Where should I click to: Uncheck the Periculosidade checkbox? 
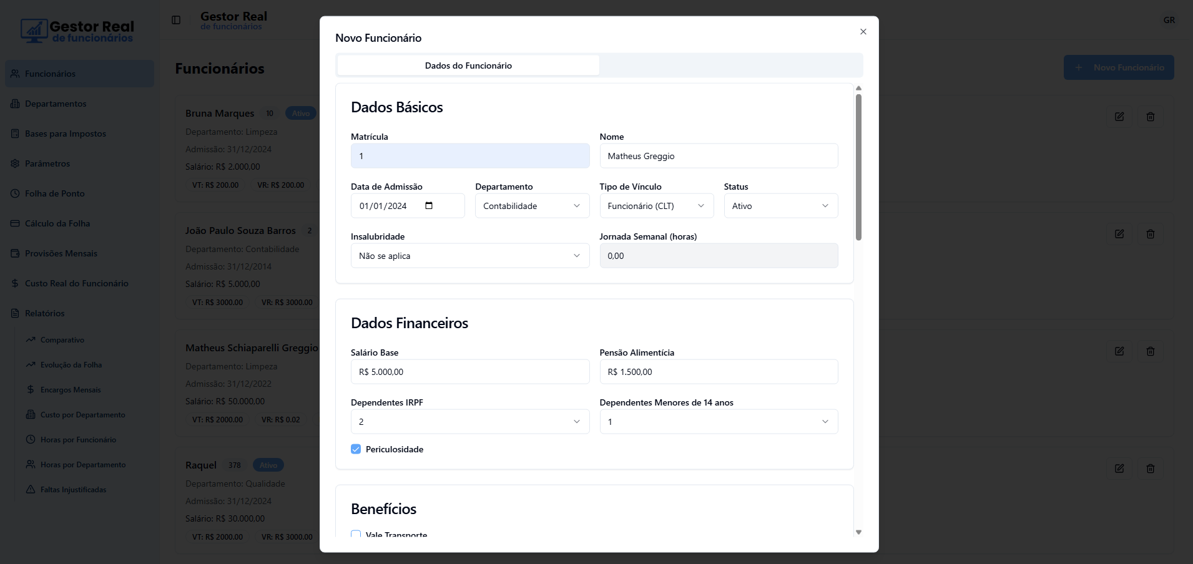356,449
